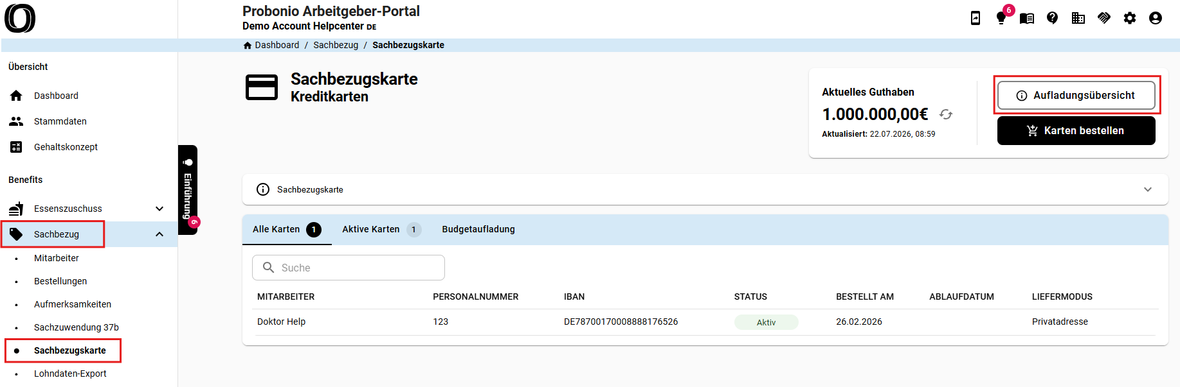Image resolution: width=1180 pixels, height=387 pixels.
Task: Open Gehaltskonzept in the sidebar
Action: pyautogui.click(x=66, y=147)
